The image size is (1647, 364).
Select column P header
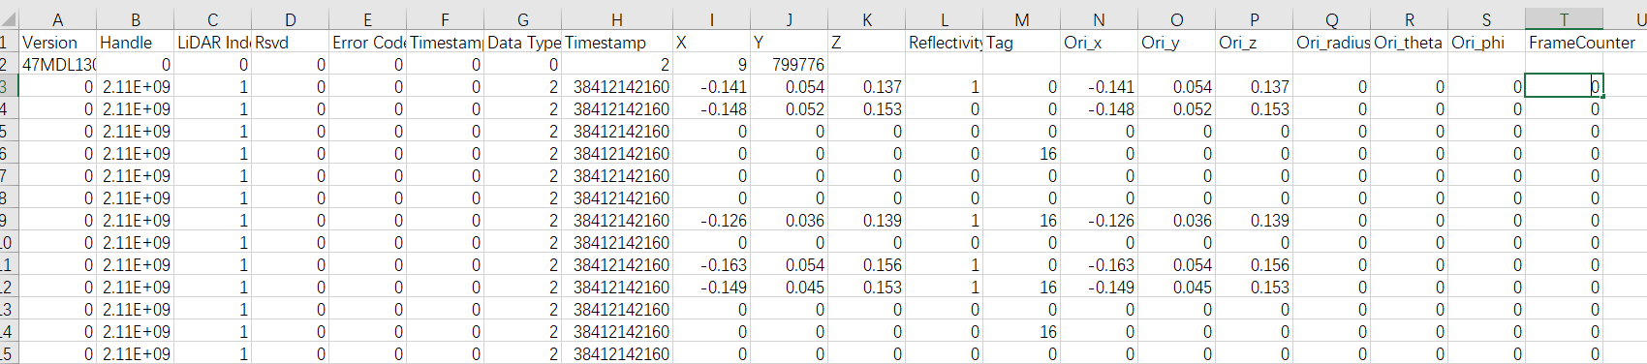pyautogui.click(x=1255, y=19)
